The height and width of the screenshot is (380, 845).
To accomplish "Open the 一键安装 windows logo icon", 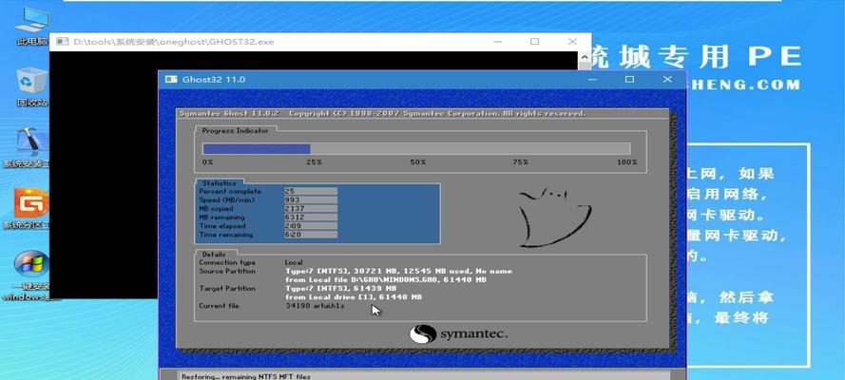I will 29,275.
